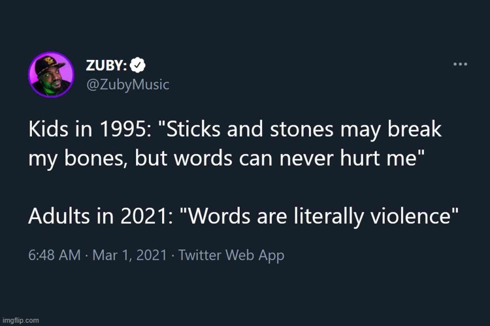Click the imgflip.com watermark

(x=20, y=320)
